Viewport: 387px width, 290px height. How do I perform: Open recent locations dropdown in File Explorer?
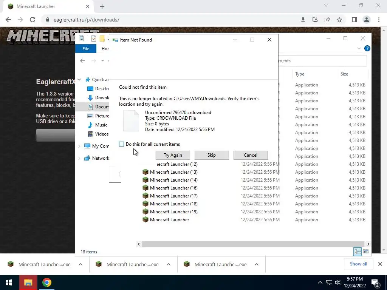click(x=102, y=61)
